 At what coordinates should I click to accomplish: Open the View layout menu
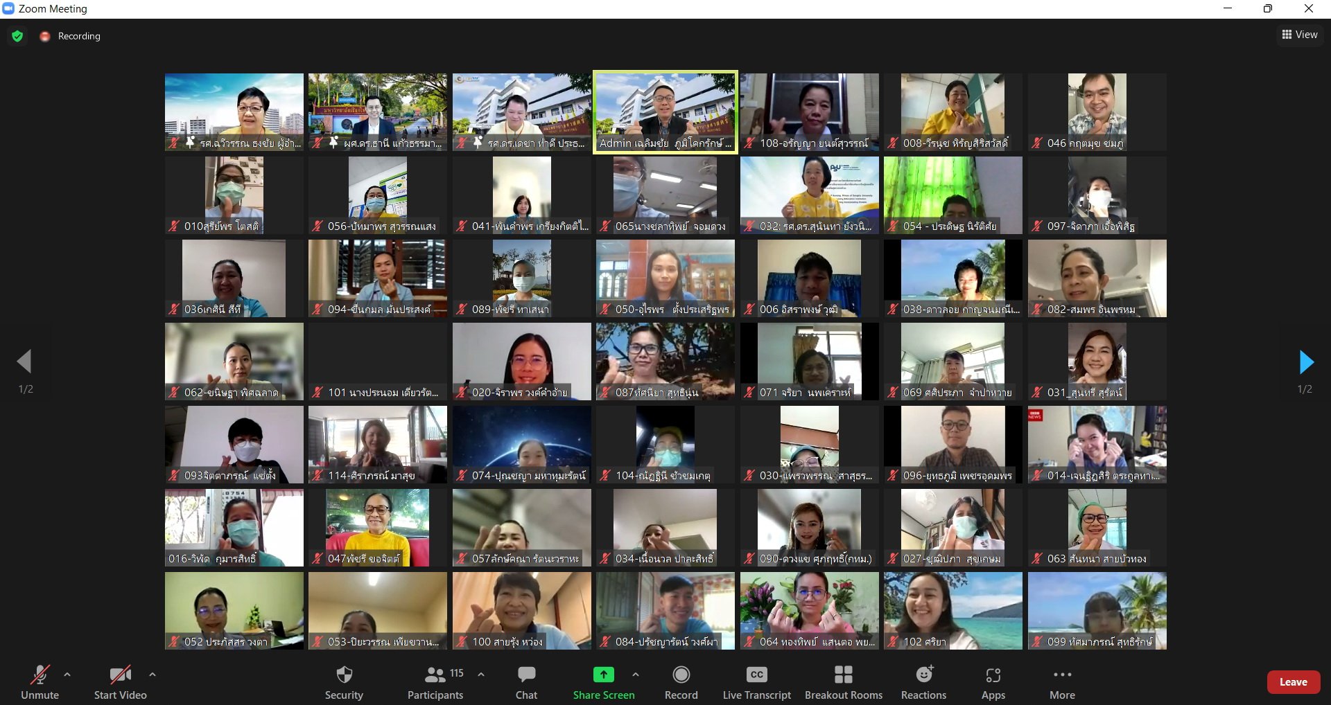tap(1300, 35)
